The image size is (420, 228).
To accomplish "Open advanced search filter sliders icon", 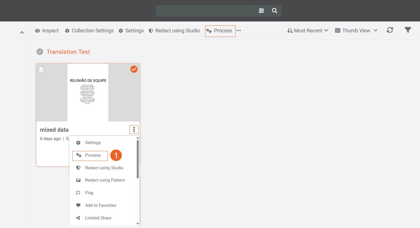I will pyautogui.click(x=261, y=11).
